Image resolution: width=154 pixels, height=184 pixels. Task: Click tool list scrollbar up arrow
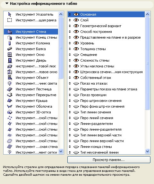pos(61,14)
